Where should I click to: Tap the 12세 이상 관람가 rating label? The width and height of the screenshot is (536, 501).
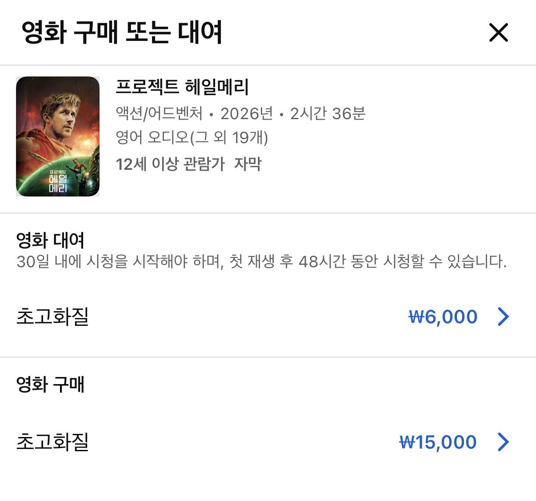[x=170, y=164]
